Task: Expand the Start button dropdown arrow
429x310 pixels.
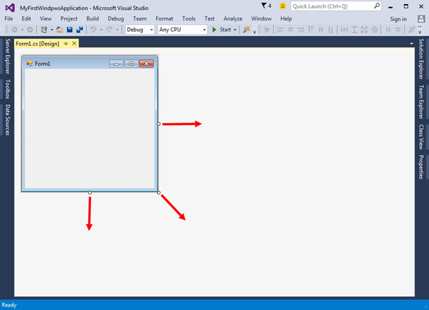Action: 235,30
